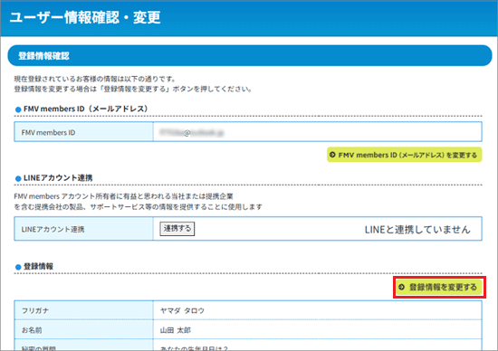Click the 登録情報を変更する button
This screenshot has height=351, width=498.
(x=439, y=287)
